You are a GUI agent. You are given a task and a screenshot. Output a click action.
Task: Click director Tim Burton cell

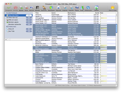pos(71,50)
